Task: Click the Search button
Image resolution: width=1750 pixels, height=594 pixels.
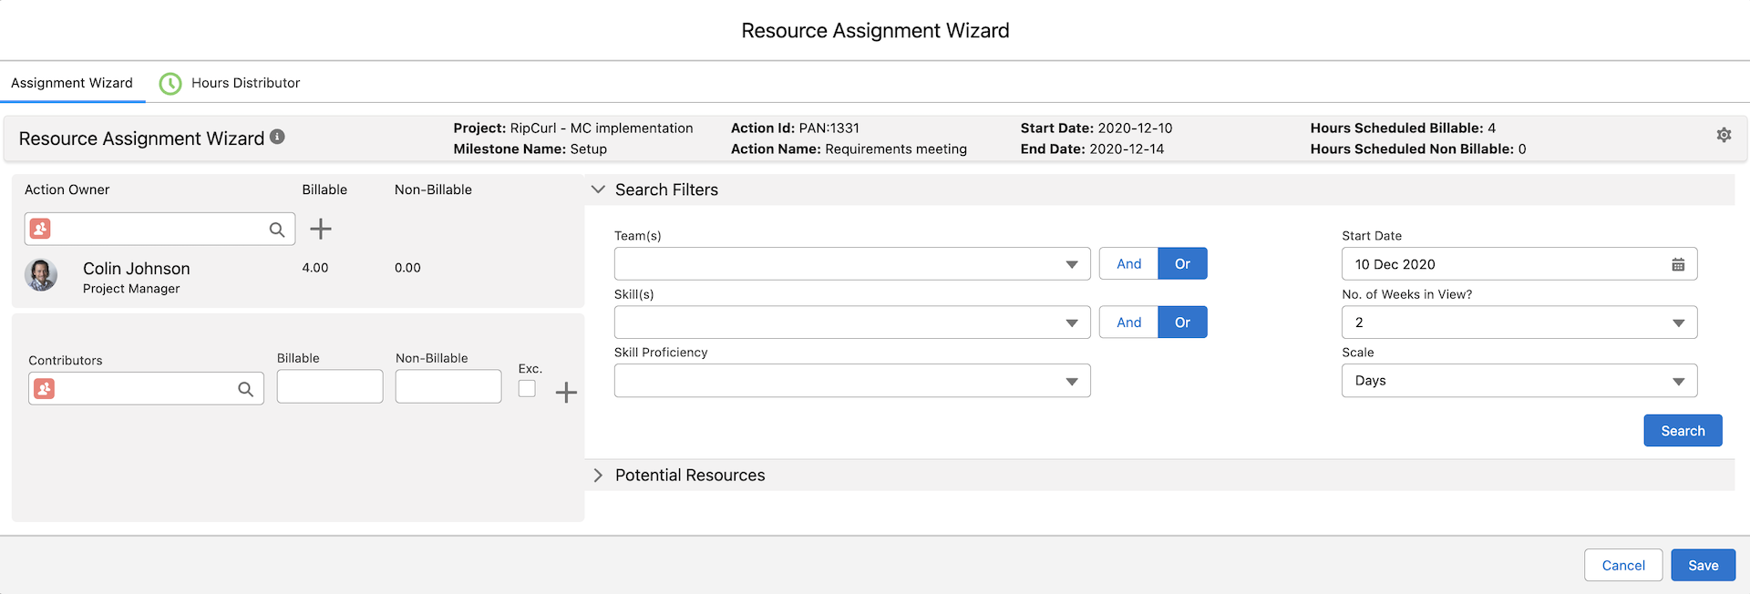Action: pos(1683,431)
